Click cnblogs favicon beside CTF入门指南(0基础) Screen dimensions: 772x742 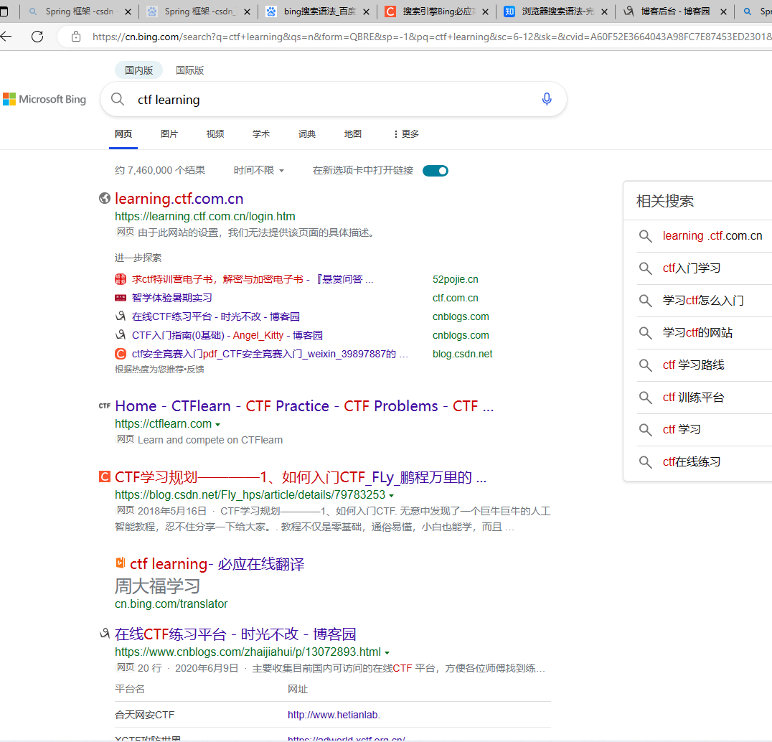[x=120, y=335]
